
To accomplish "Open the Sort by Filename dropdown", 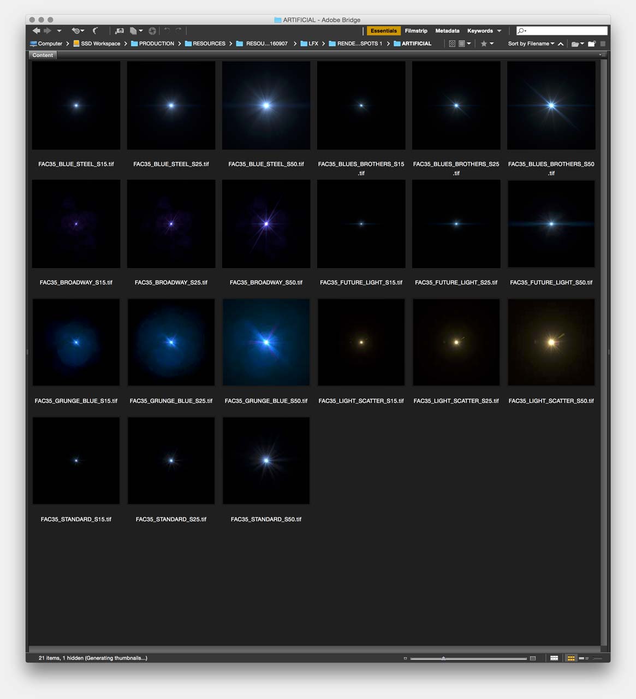I will (x=531, y=44).
